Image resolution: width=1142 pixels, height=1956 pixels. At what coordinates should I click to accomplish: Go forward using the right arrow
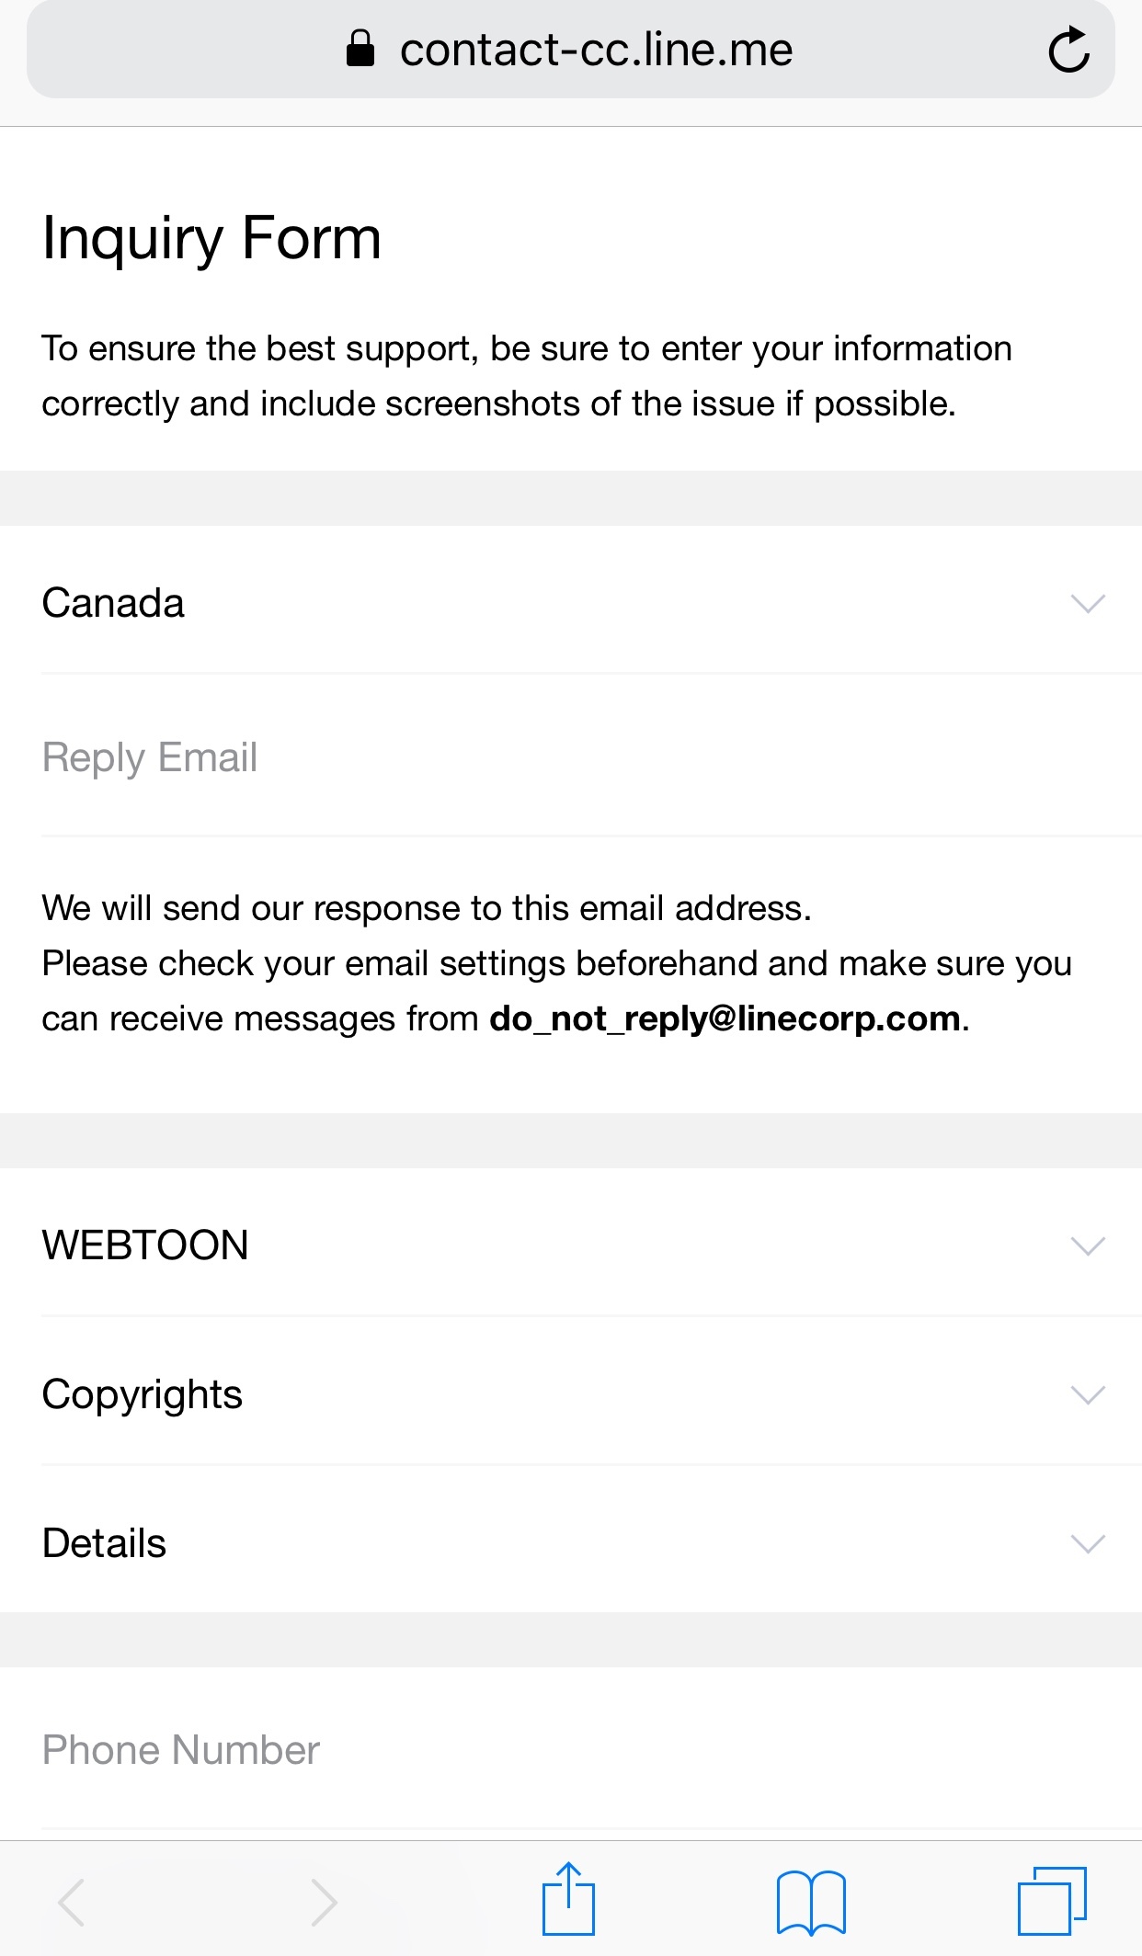point(323,1901)
